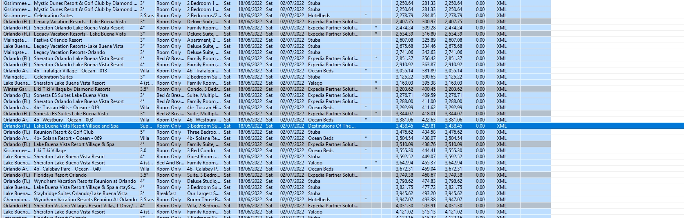Click Floridays Resort Orlando in the 3.5* row
This screenshot has width=684, height=218.
pos(60,175)
